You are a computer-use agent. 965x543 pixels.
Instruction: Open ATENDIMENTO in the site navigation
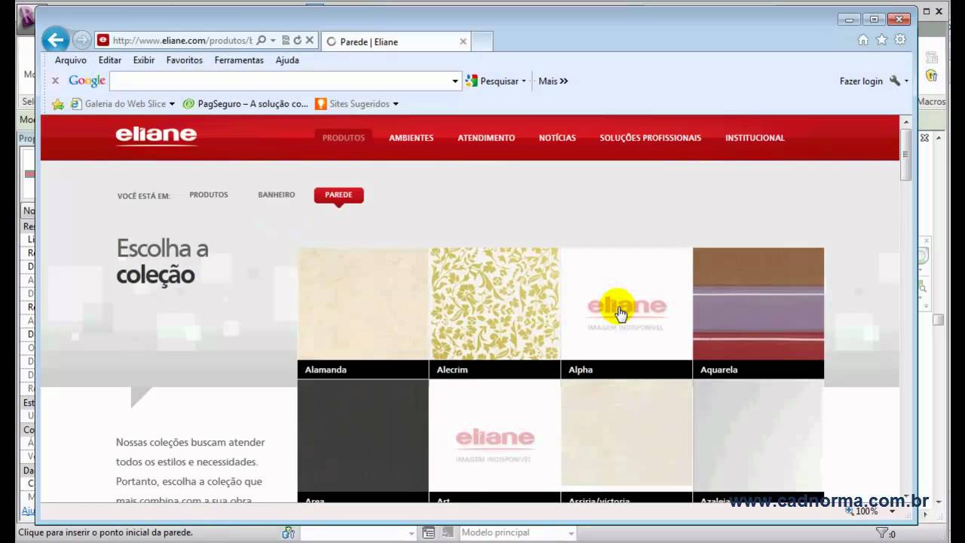(486, 138)
